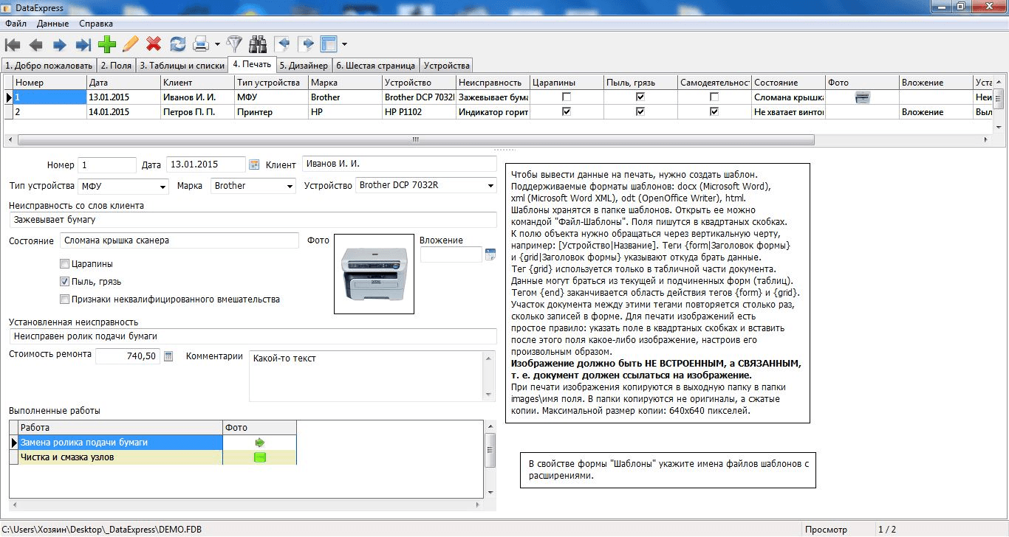Click the pencil edit record icon

[x=130, y=44]
